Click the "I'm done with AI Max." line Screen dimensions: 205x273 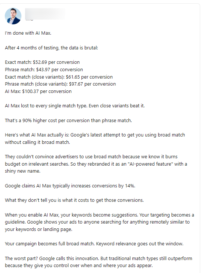point(28,33)
